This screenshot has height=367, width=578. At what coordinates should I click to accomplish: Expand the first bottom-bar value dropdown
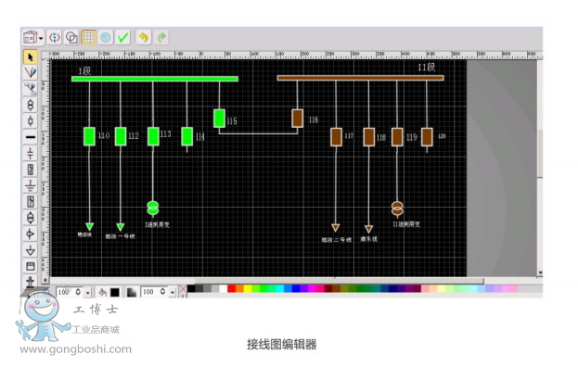88,293
